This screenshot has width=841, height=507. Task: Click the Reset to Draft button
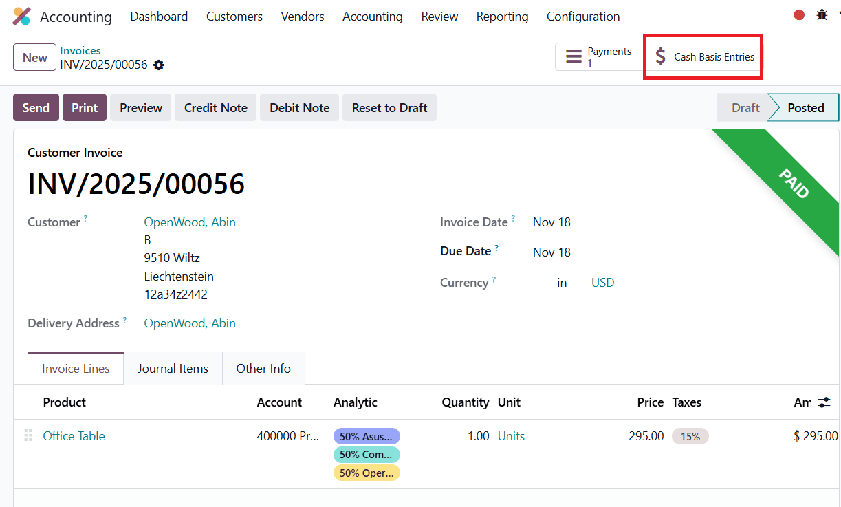pyautogui.click(x=389, y=107)
